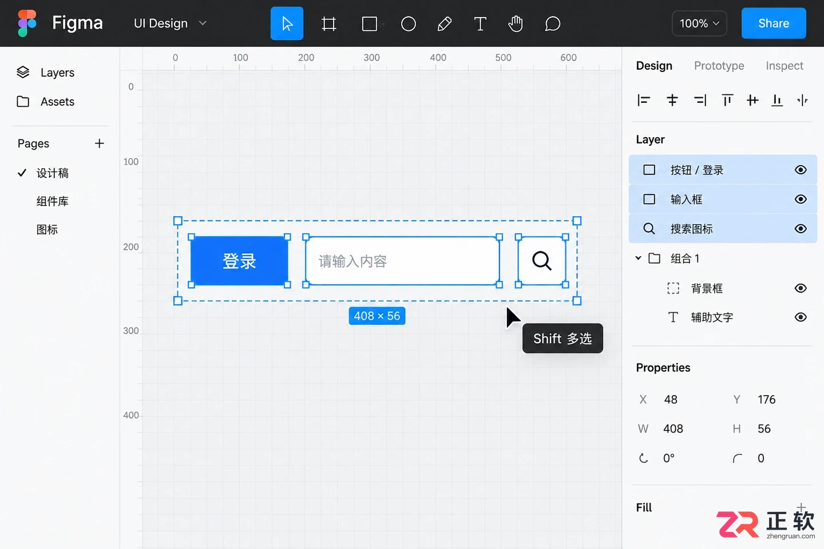This screenshot has height=549, width=824.
Task: Select the Rectangle shape tool
Action: 370,23
